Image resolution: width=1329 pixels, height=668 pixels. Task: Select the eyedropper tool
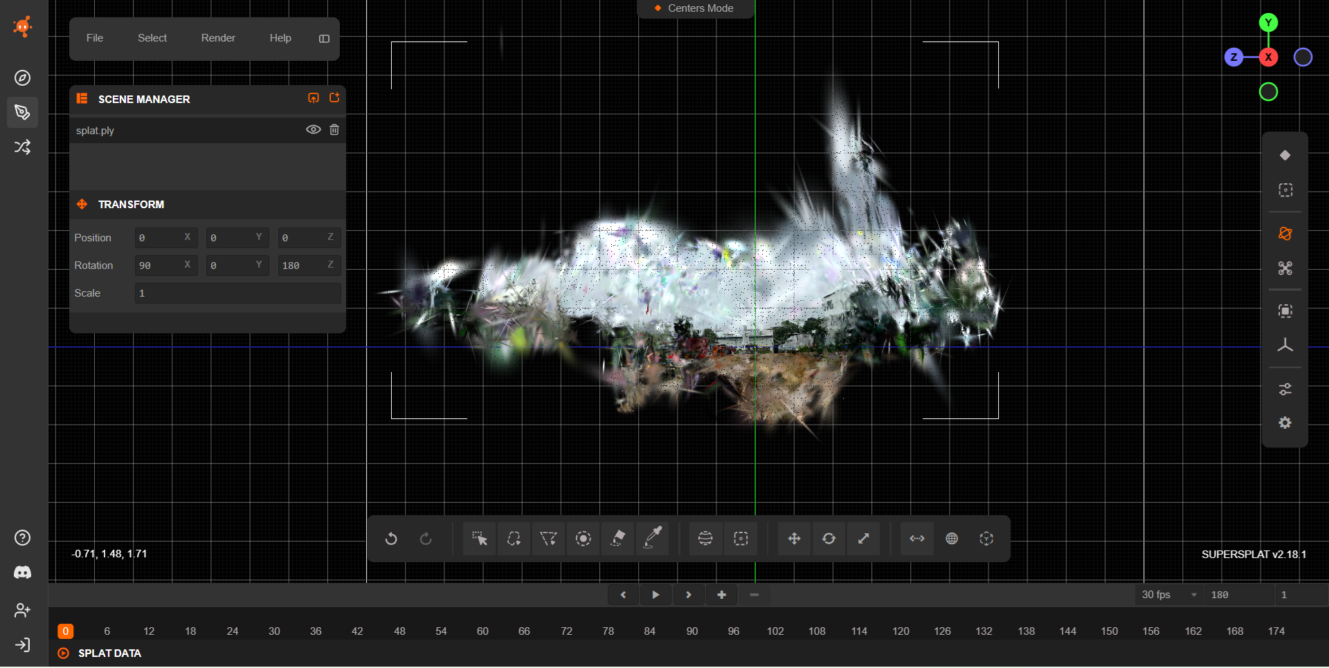tap(653, 539)
